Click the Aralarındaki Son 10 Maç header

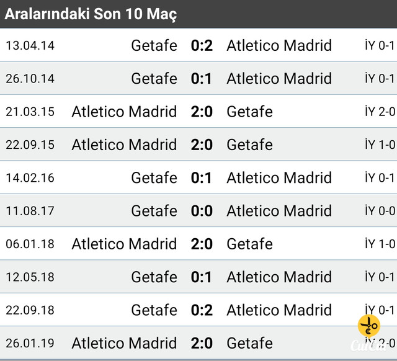point(91,14)
